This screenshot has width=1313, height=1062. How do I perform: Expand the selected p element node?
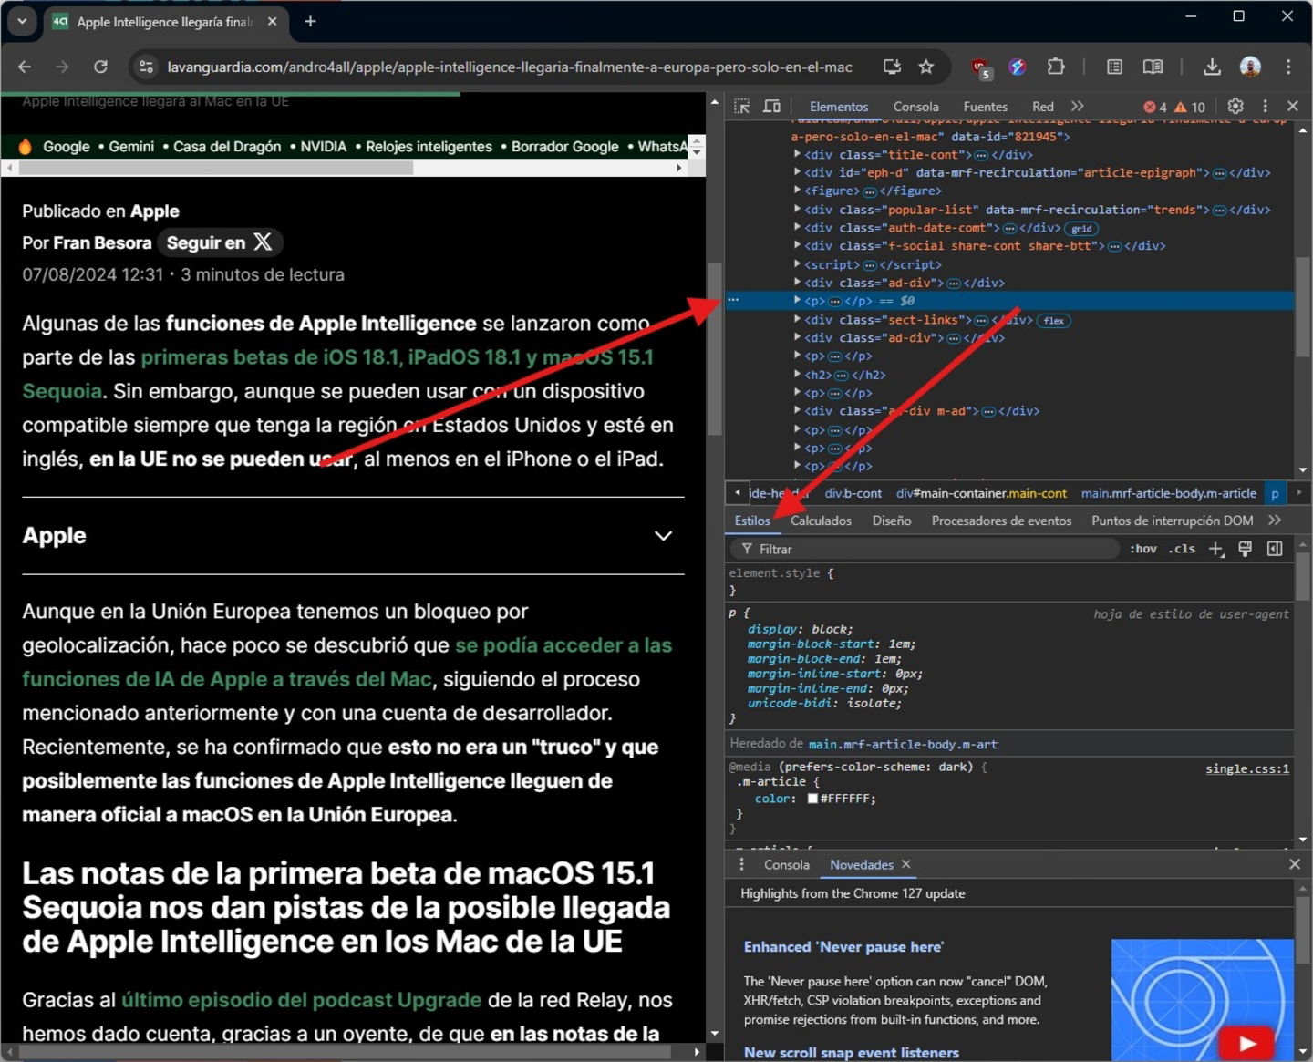pyautogui.click(x=797, y=300)
